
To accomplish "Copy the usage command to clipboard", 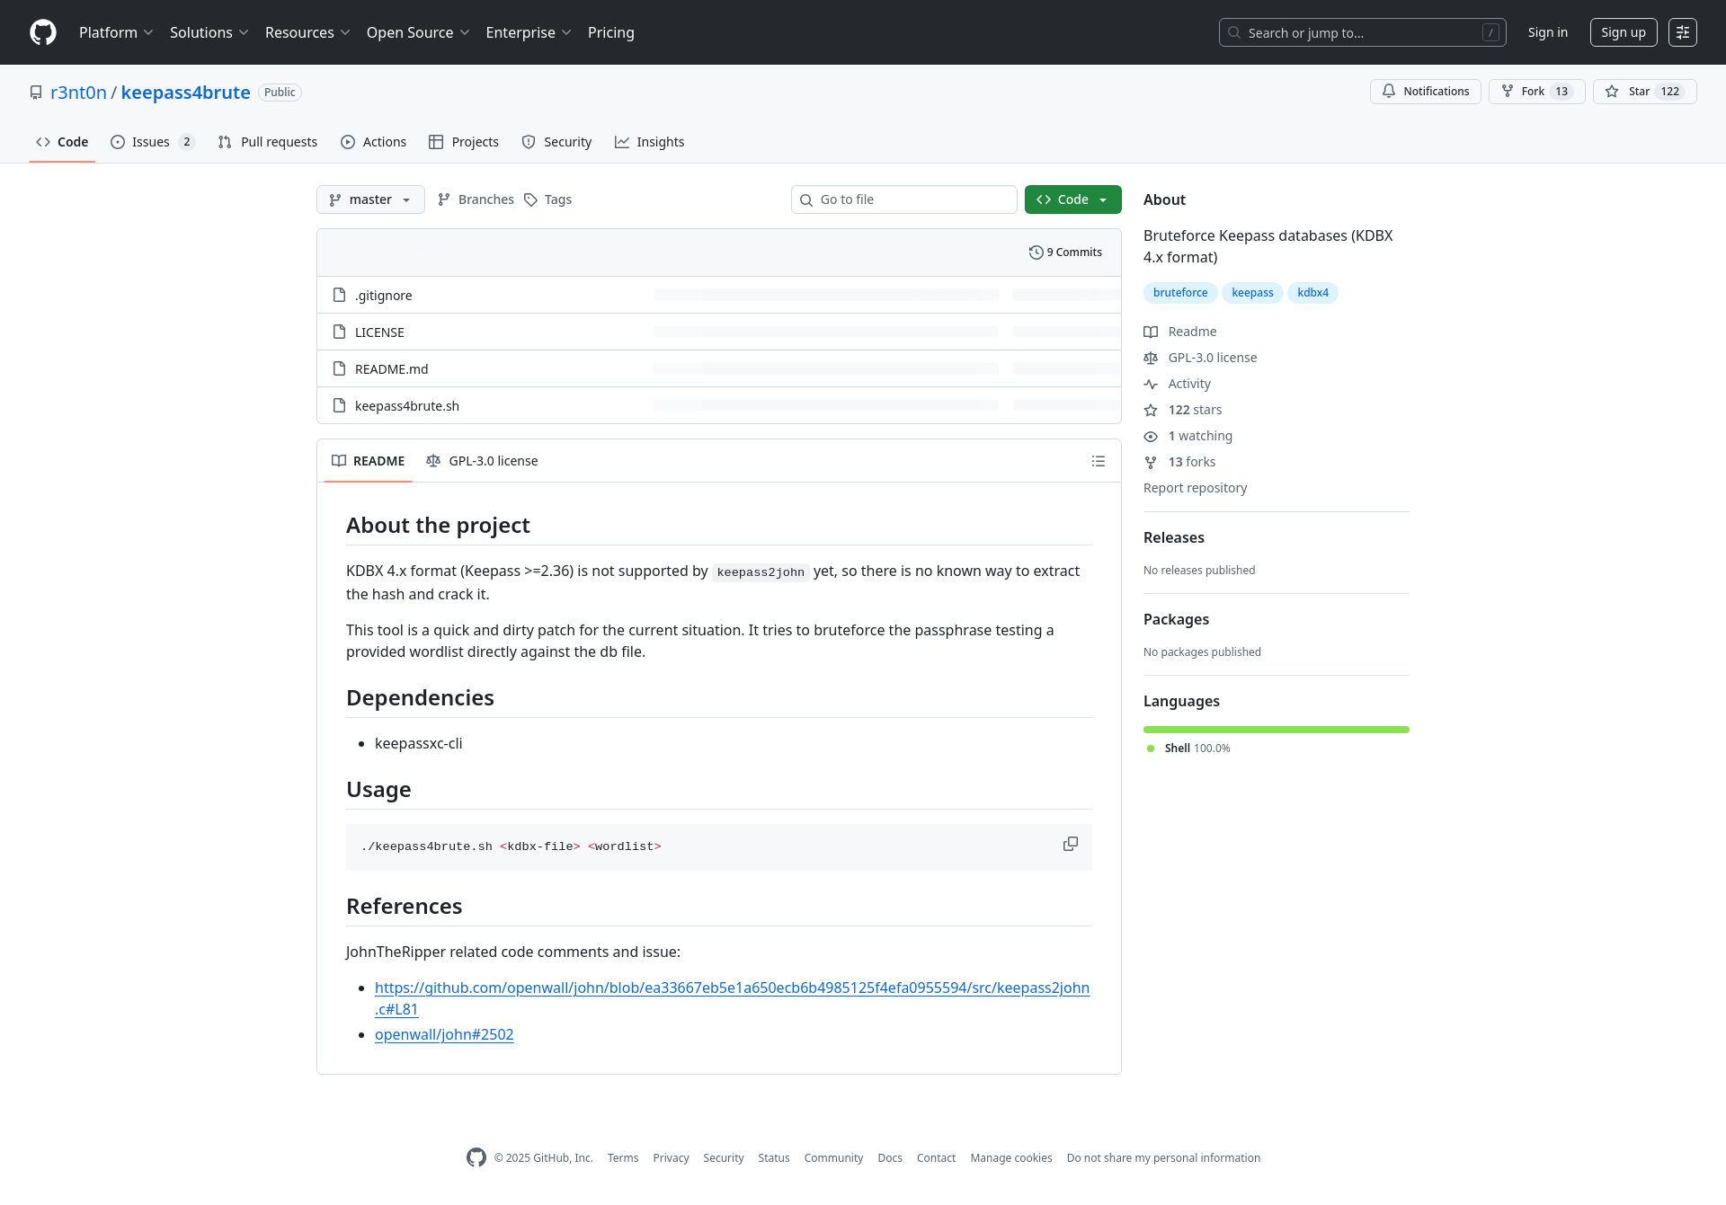I will click(x=1070, y=844).
